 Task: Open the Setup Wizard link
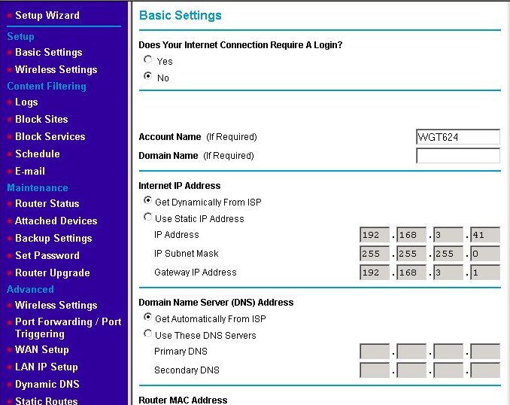click(47, 15)
